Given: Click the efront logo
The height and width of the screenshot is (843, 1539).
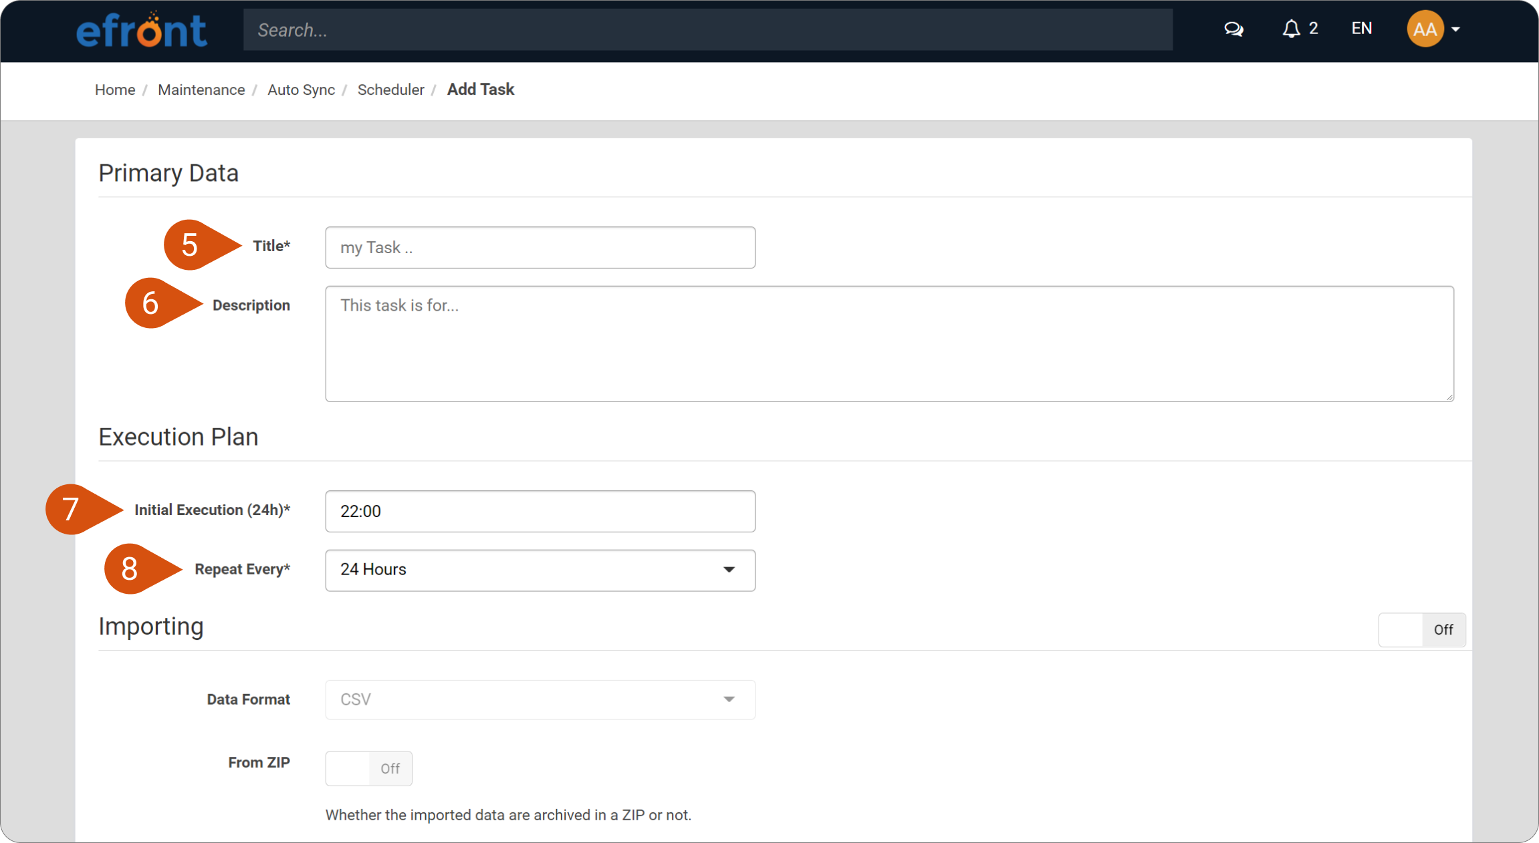Looking at the screenshot, I should click(x=142, y=29).
